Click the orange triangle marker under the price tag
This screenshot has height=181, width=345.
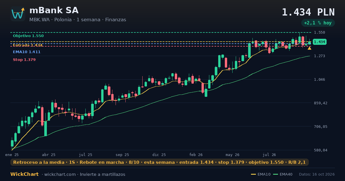point(309,48)
